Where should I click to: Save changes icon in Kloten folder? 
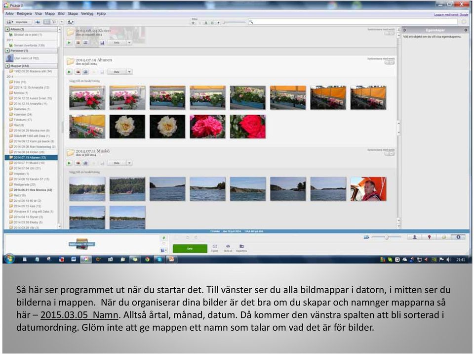102,43
